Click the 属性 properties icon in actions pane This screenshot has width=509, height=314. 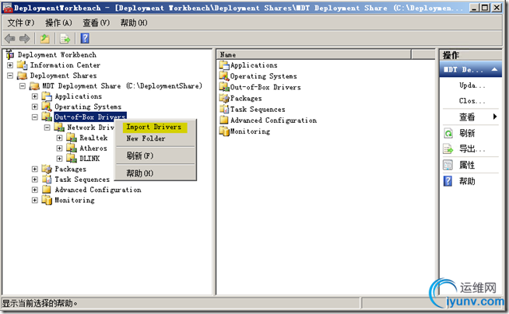point(448,165)
